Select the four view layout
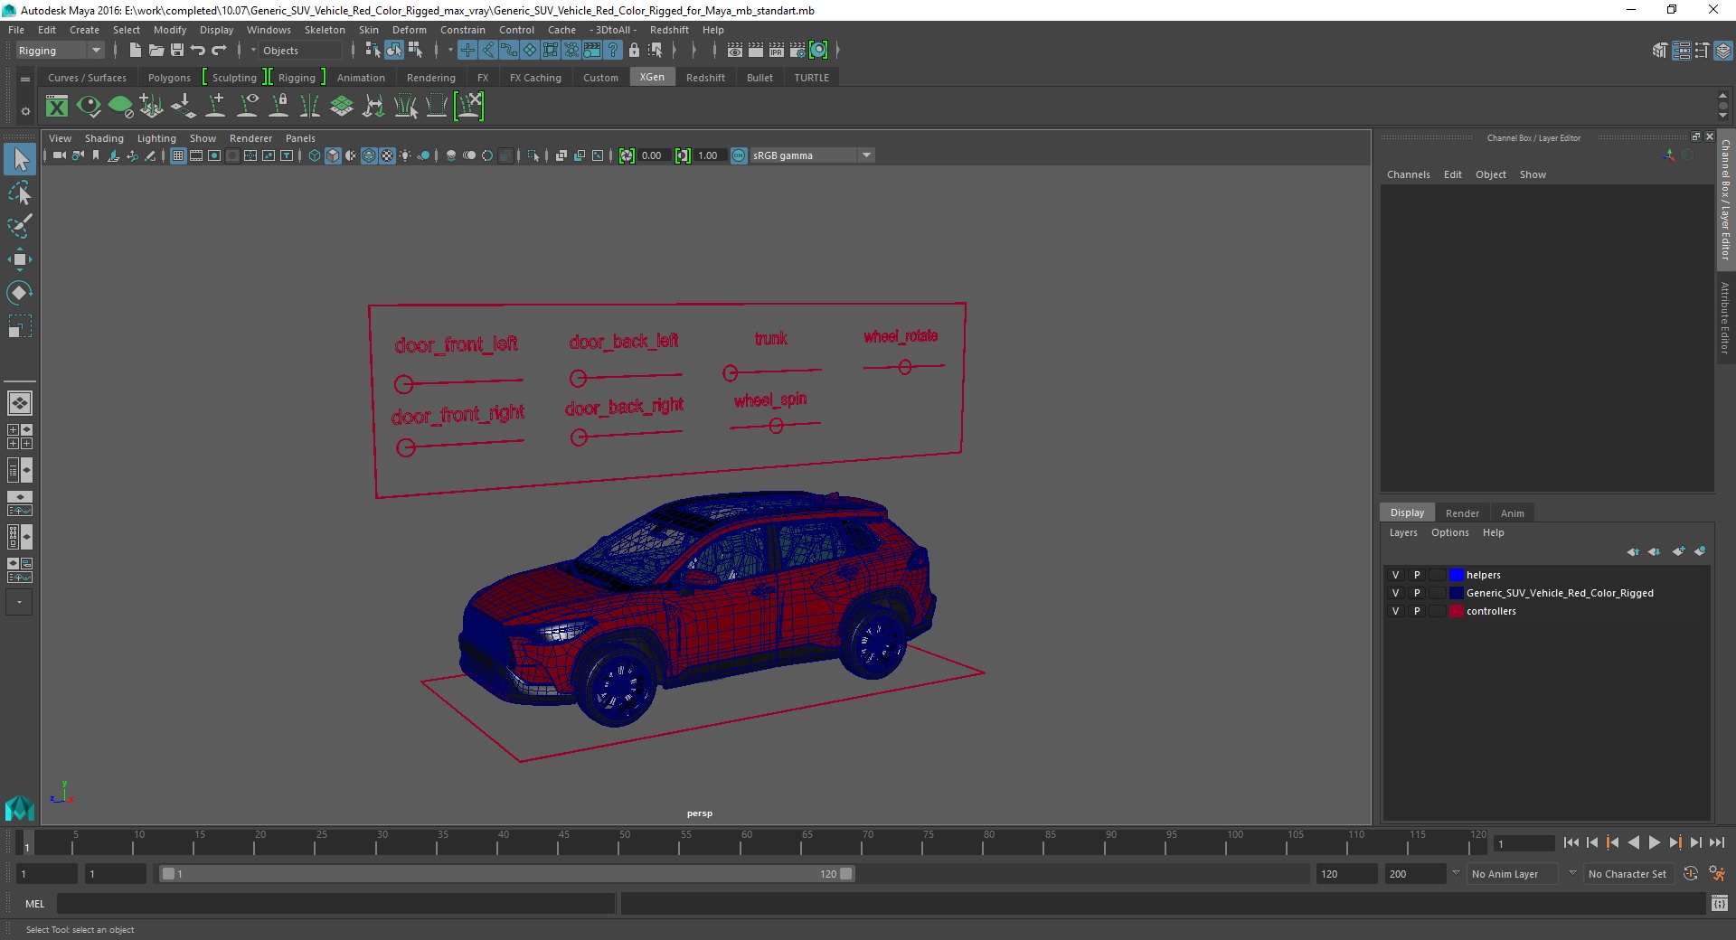The height and width of the screenshot is (940, 1736). [19, 437]
